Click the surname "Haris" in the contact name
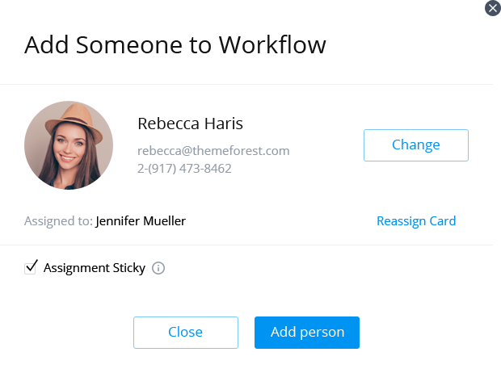This screenshot has height=373, width=501. tap(224, 124)
